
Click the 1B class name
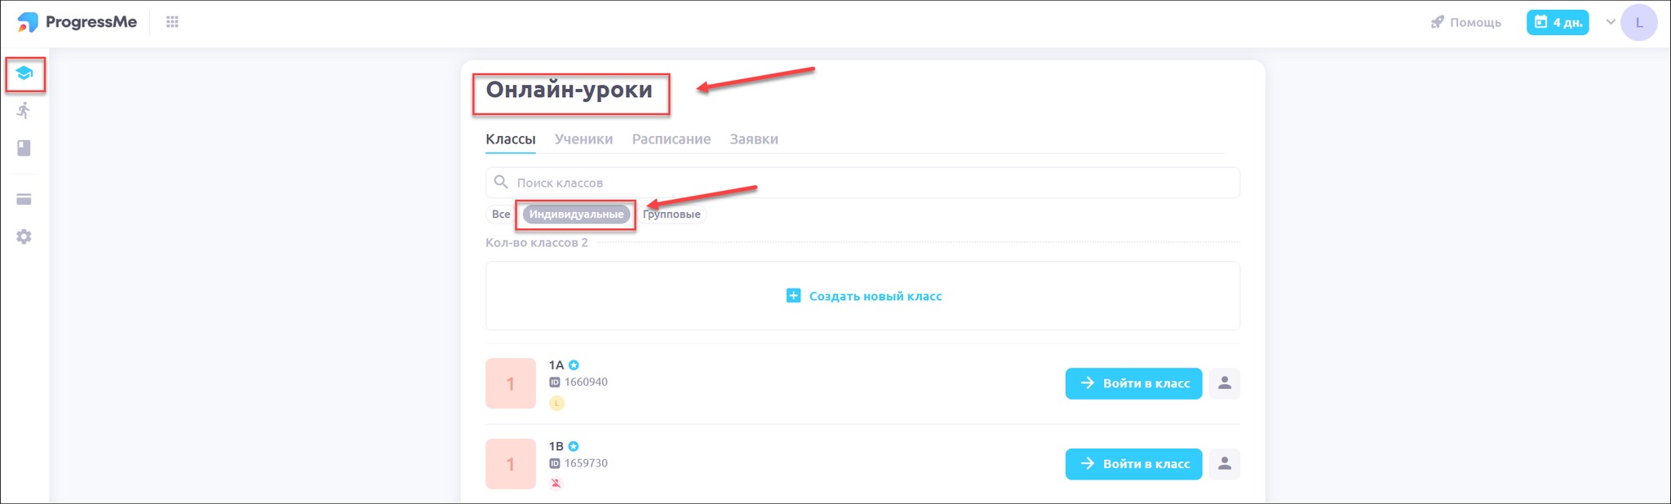click(x=556, y=446)
